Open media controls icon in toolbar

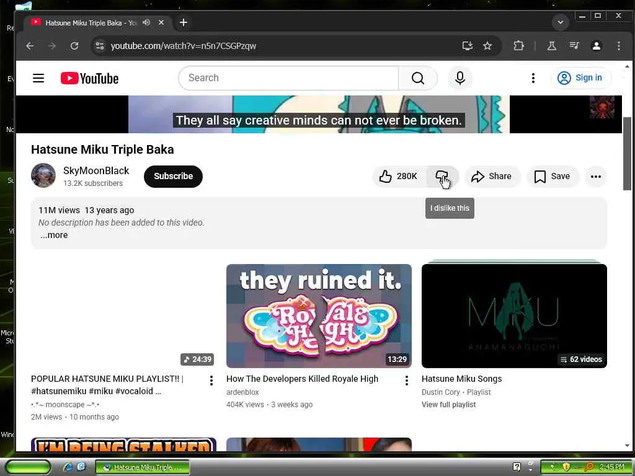(x=574, y=46)
